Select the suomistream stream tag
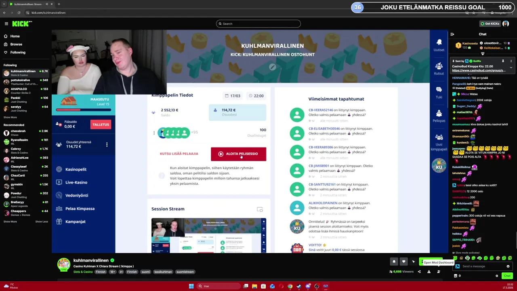The height and width of the screenshot is (291, 517). [185, 272]
